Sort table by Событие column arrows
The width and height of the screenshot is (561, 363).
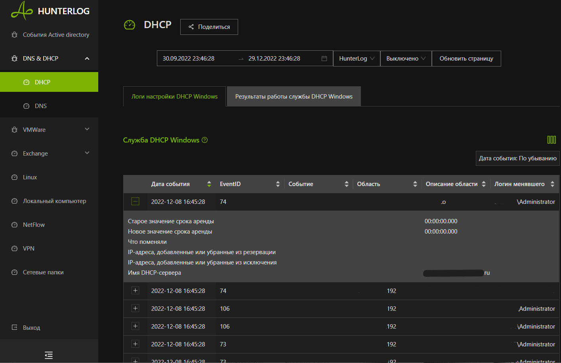click(x=347, y=184)
